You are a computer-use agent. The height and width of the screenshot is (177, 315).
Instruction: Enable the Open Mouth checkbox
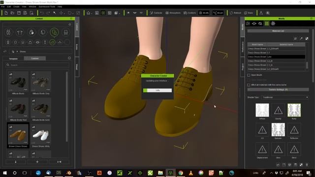point(249,75)
